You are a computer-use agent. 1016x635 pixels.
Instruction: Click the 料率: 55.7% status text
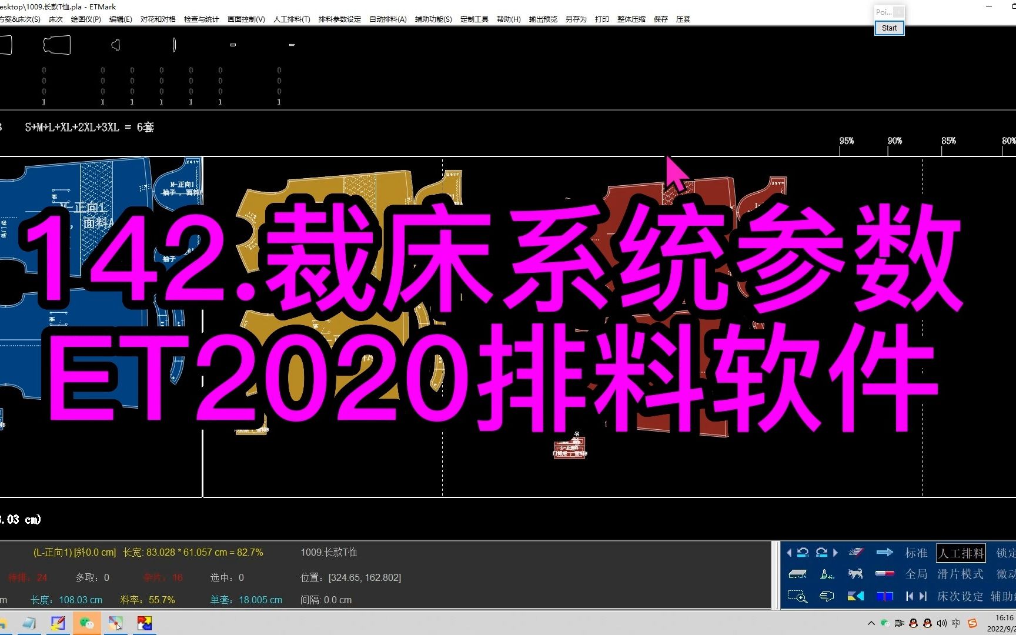[148, 600]
